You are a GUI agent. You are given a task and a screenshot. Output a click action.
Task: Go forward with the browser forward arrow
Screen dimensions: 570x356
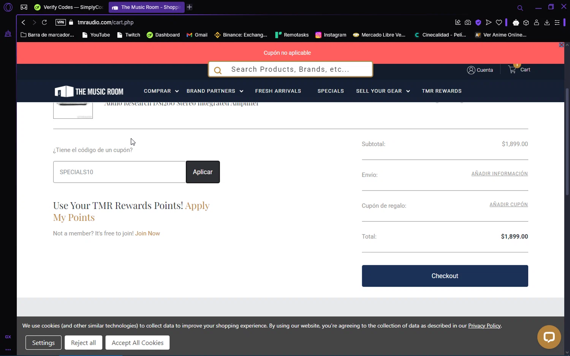34,22
